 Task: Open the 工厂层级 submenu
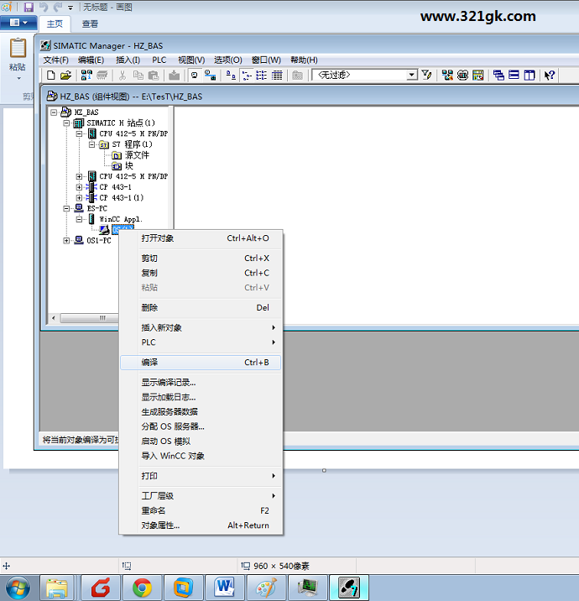click(x=201, y=496)
